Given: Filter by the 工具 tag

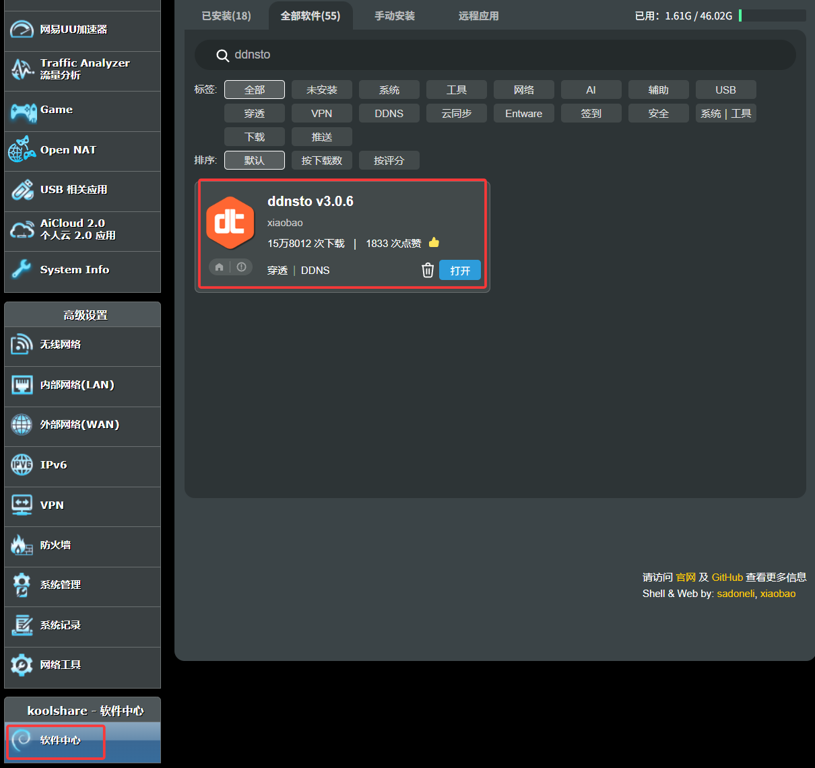Looking at the screenshot, I should pyautogui.click(x=457, y=90).
